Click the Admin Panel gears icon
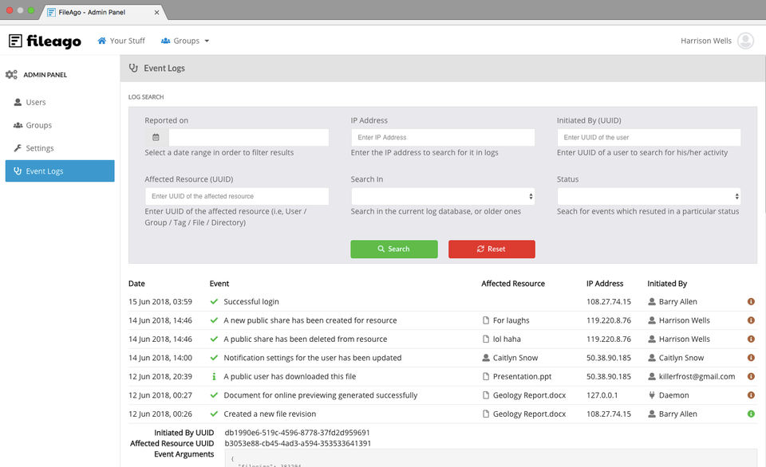 (11, 75)
